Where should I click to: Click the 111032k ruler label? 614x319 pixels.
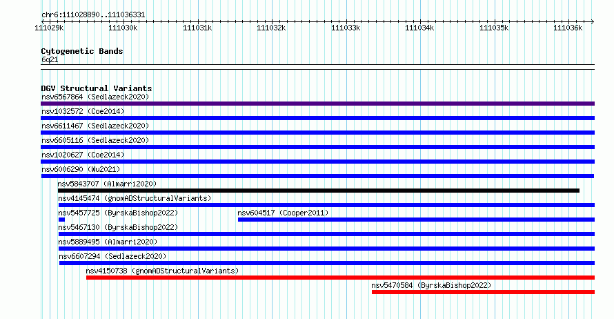pyautogui.click(x=271, y=28)
